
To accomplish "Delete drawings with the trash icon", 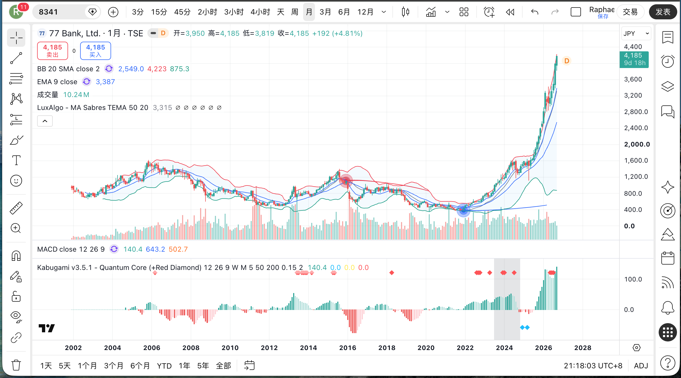I will (x=16, y=365).
